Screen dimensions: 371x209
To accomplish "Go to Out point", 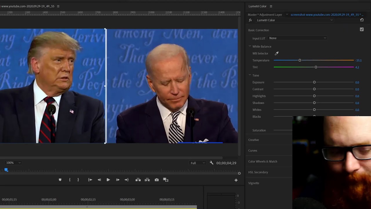I will click(x=127, y=180).
